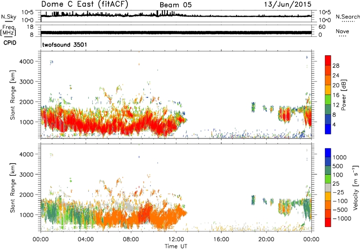Click the black frequency band trace
Screen dimensions: 360x249
(x=176, y=32)
